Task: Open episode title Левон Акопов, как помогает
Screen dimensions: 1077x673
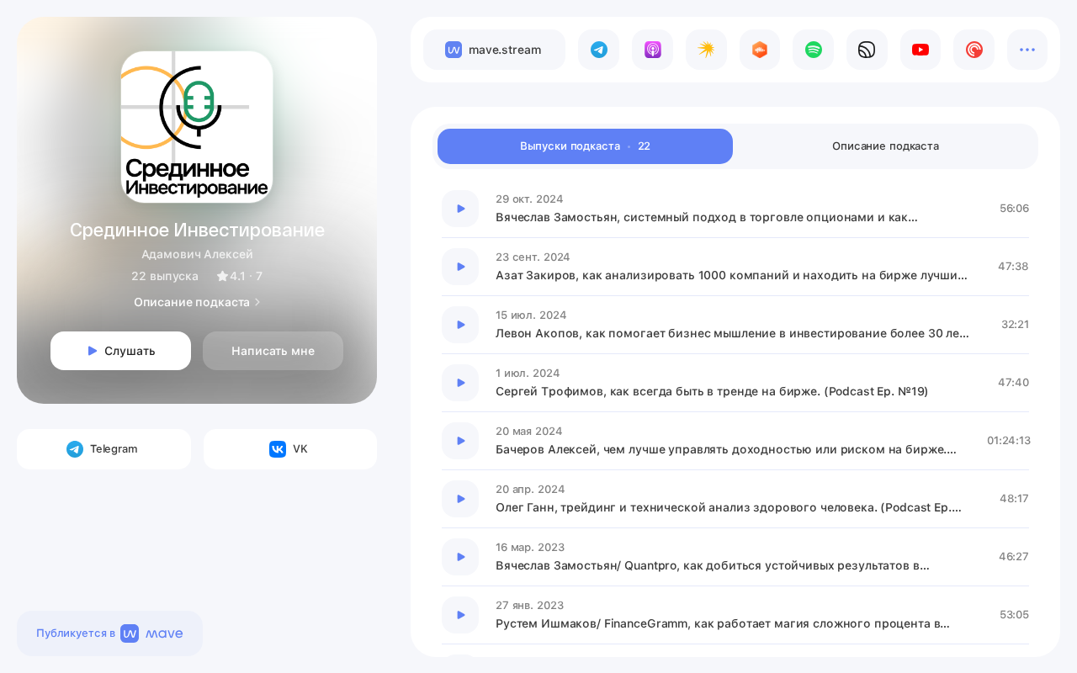Action: point(733,333)
